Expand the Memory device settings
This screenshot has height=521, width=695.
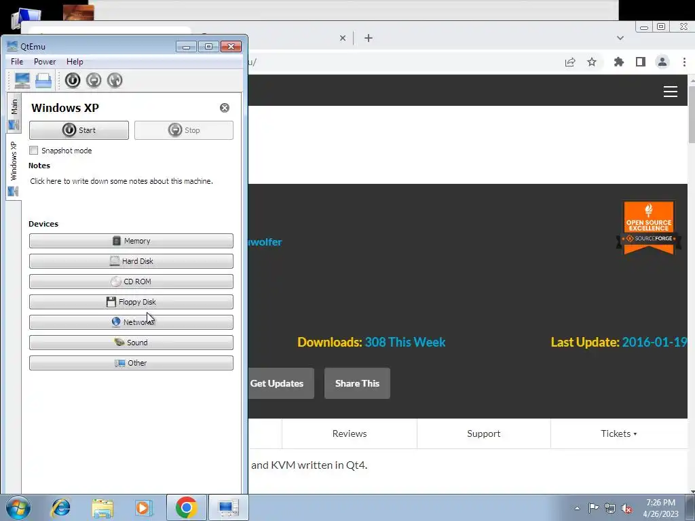(x=131, y=241)
